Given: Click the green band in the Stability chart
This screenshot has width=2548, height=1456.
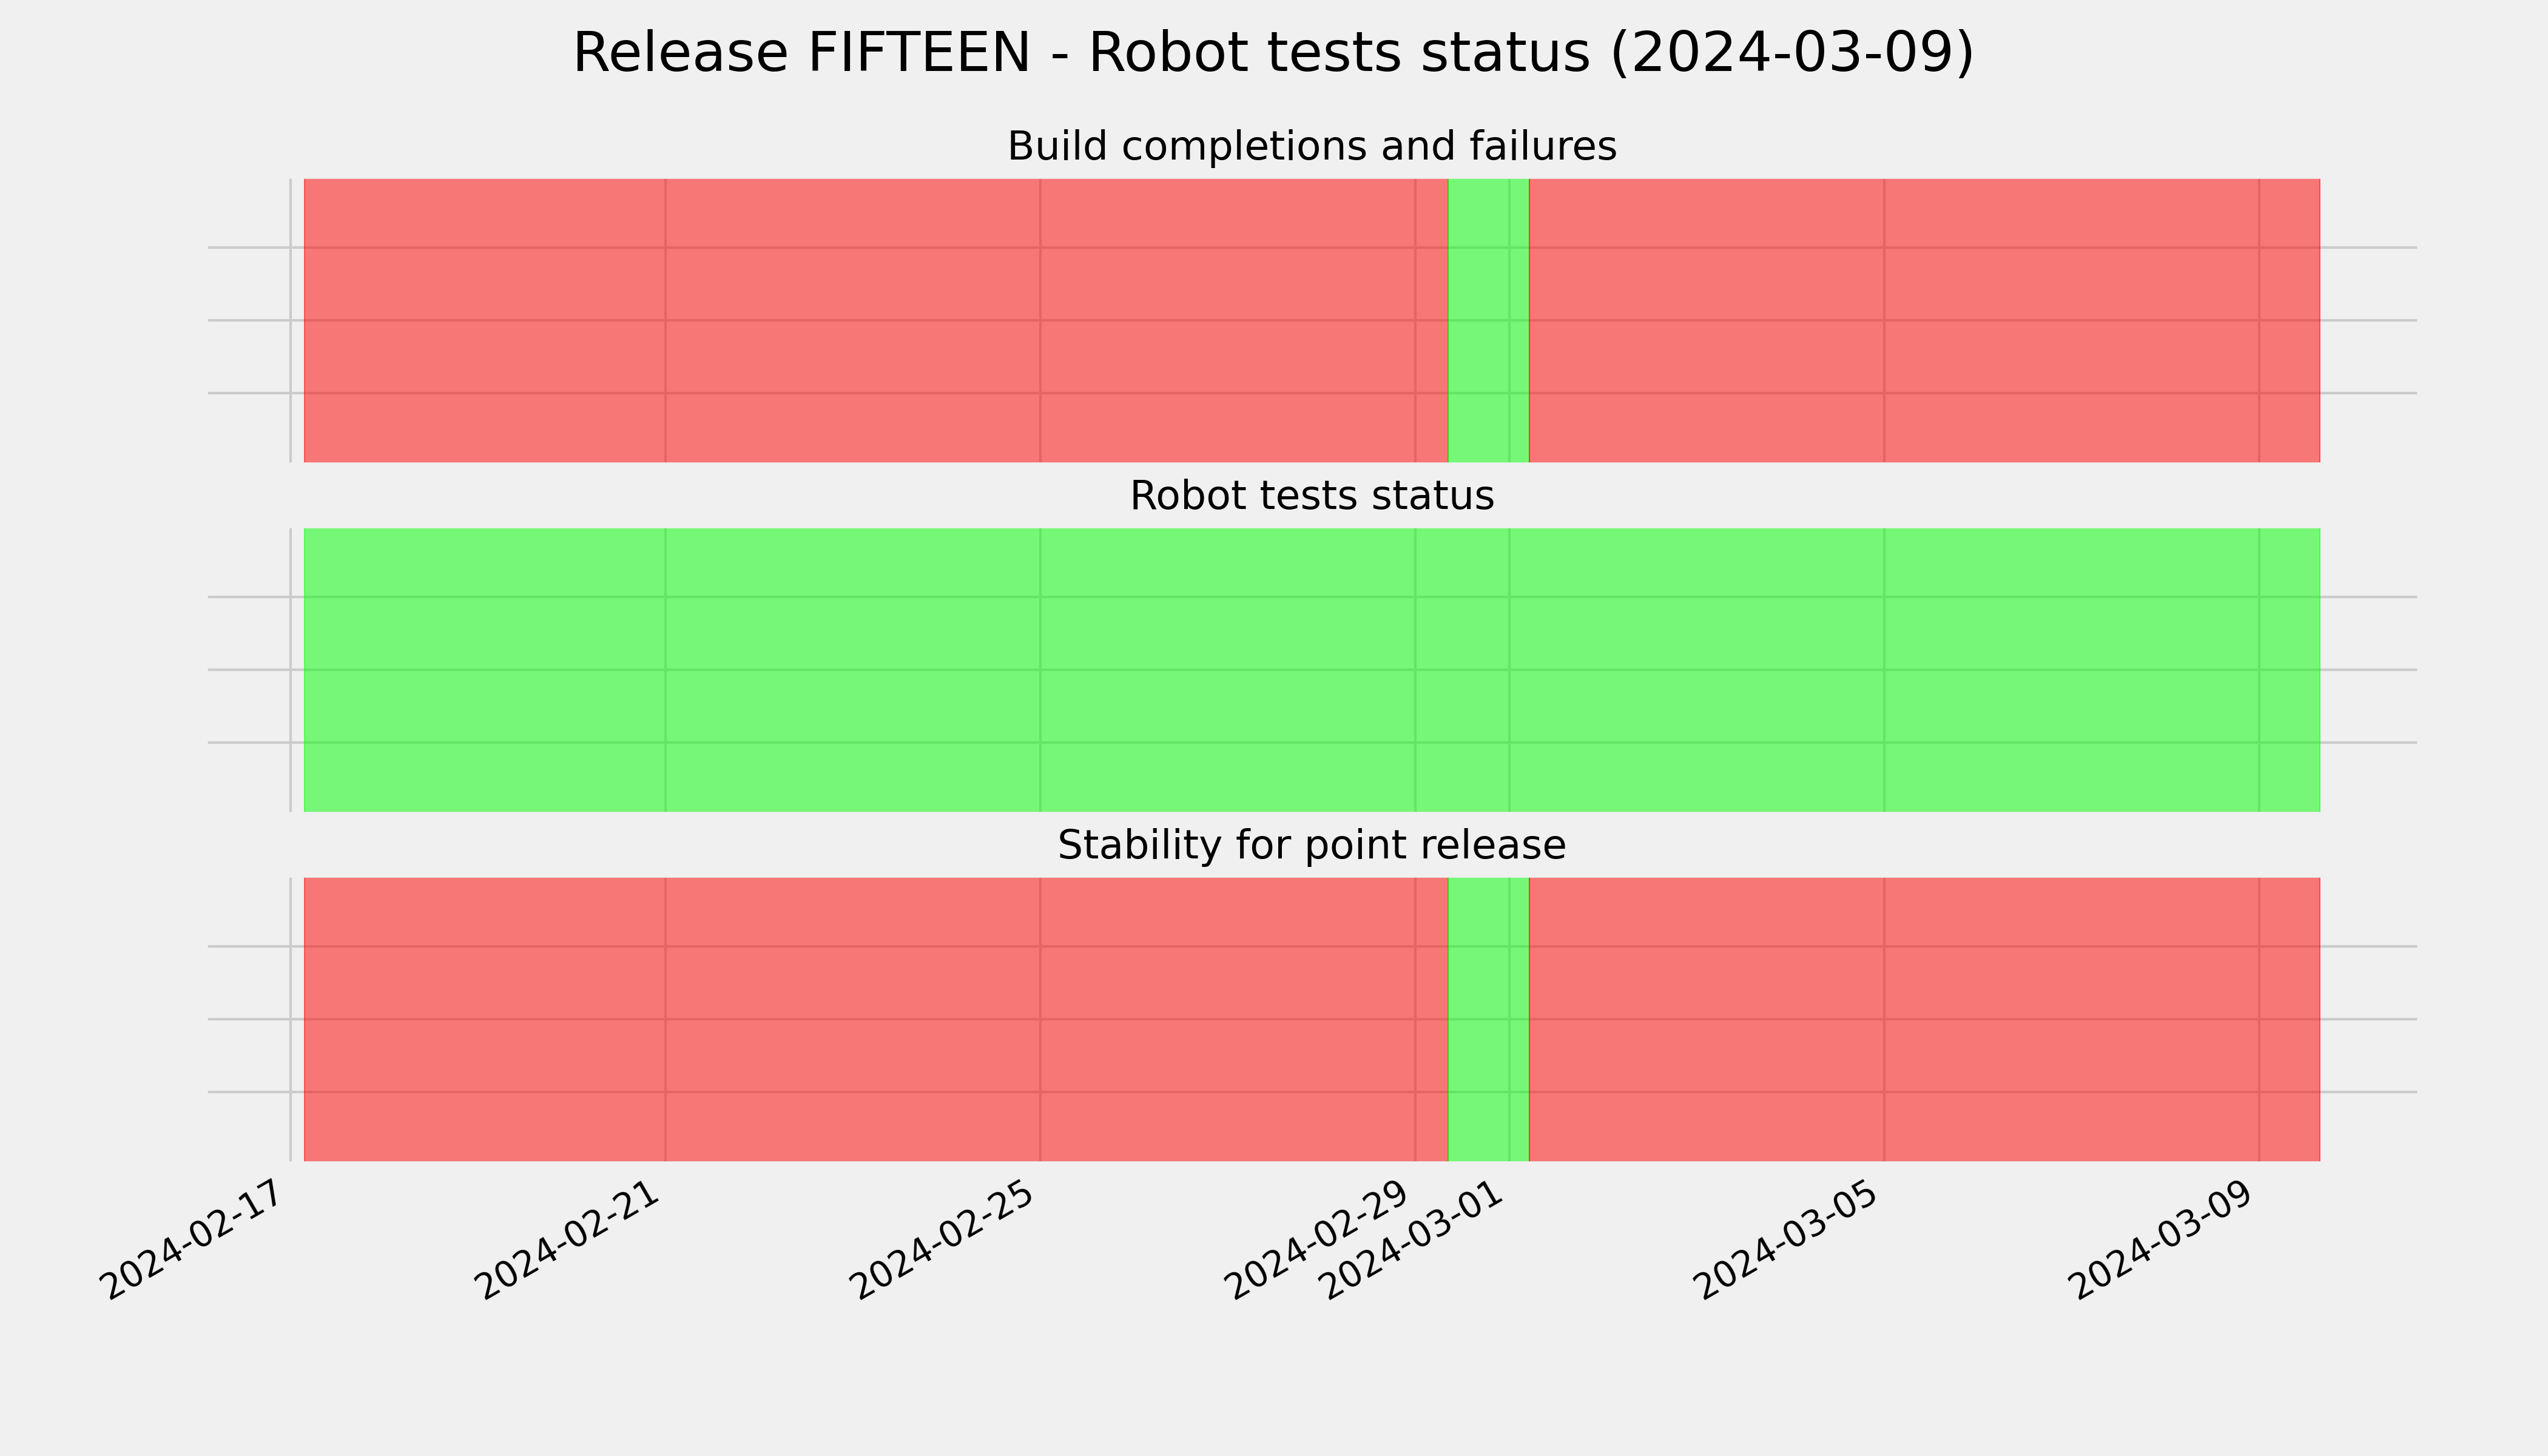Looking at the screenshot, I should [x=1488, y=1019].
